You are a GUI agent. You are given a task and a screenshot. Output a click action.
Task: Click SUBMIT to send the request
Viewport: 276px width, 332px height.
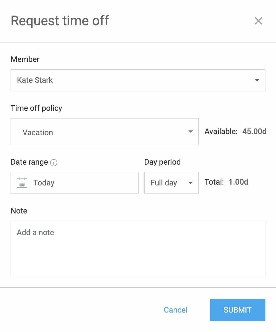coord(237,310)
